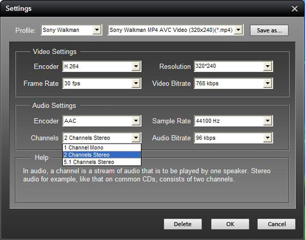The width and height of the screenshot is (305, 240).
Task: Open the Audio Bitrate dropdown showing 96 kbps
Action: pyautogui.click(x=268, y=138)
